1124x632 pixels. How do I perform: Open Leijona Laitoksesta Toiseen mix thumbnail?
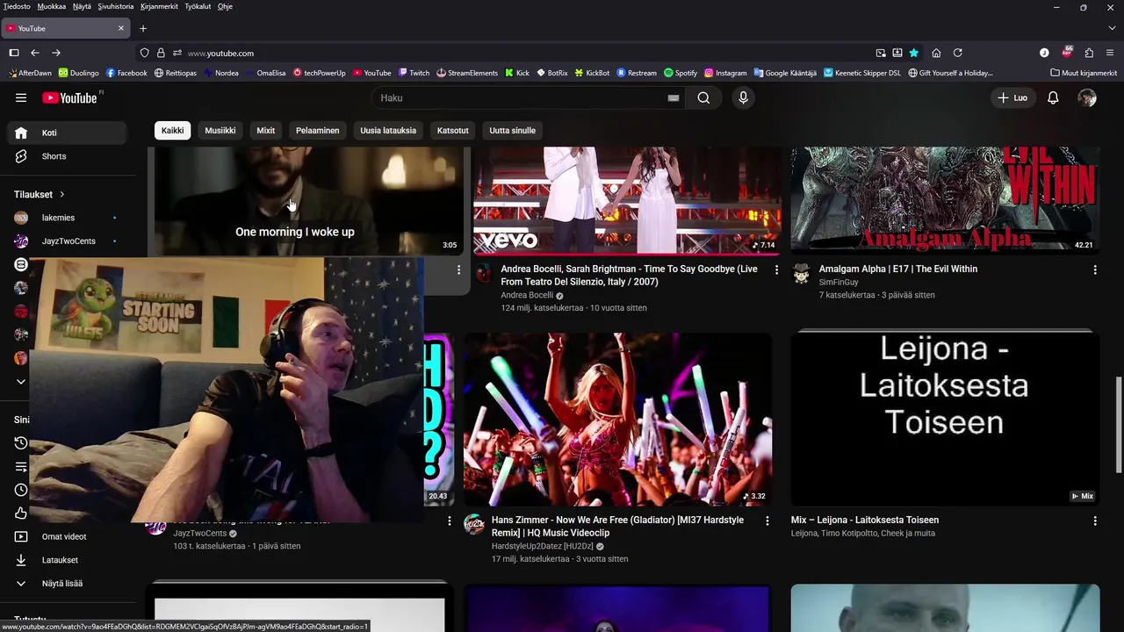pos(945,420)
